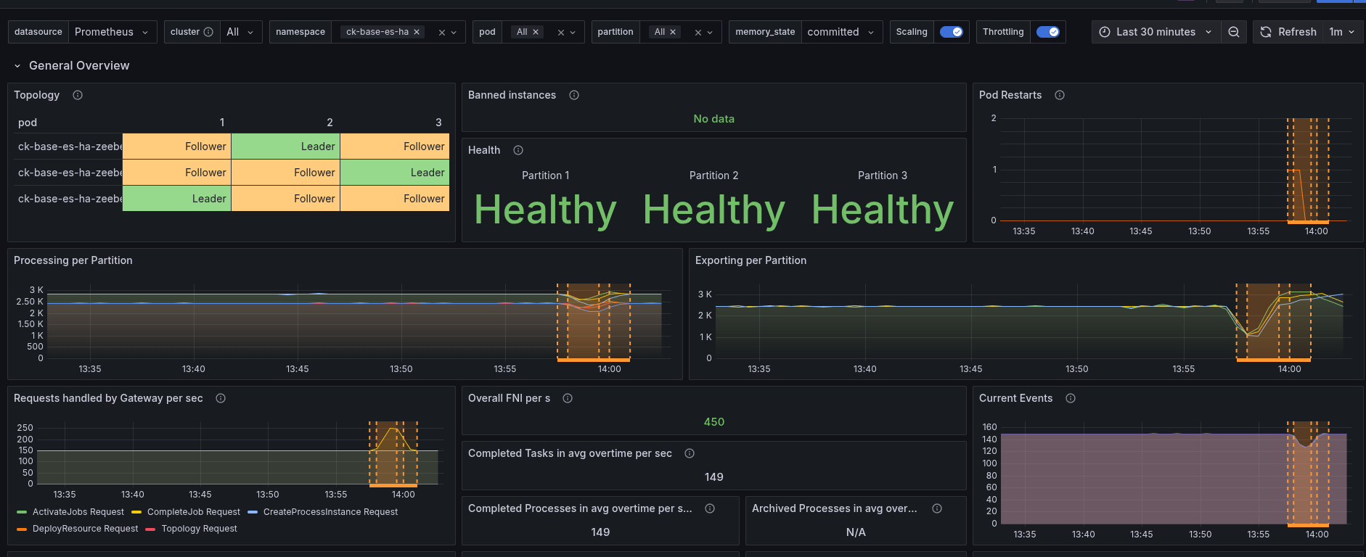Click the Archived Processes info icon
The image size is (1366, 557).
coord(937,508)
